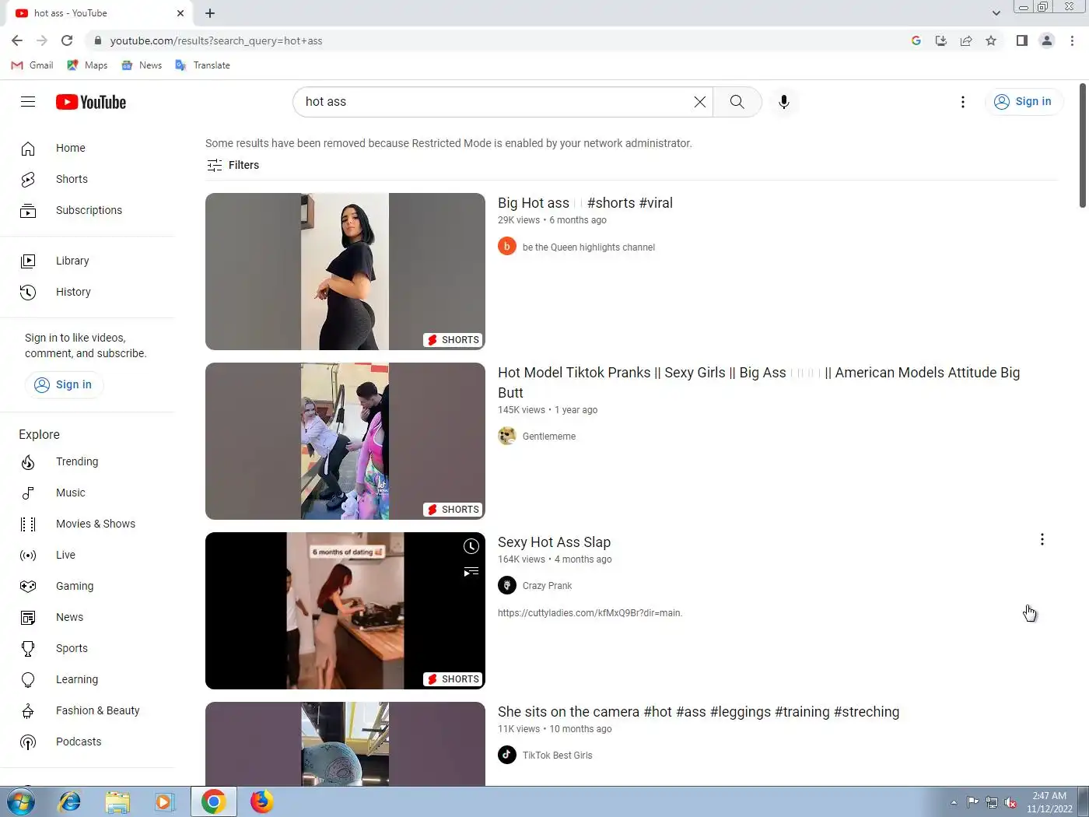Open Maps bookmark

(x=87, y=65)
